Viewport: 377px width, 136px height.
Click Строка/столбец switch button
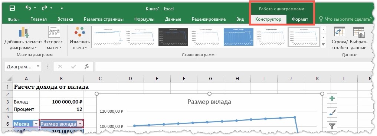340,38
